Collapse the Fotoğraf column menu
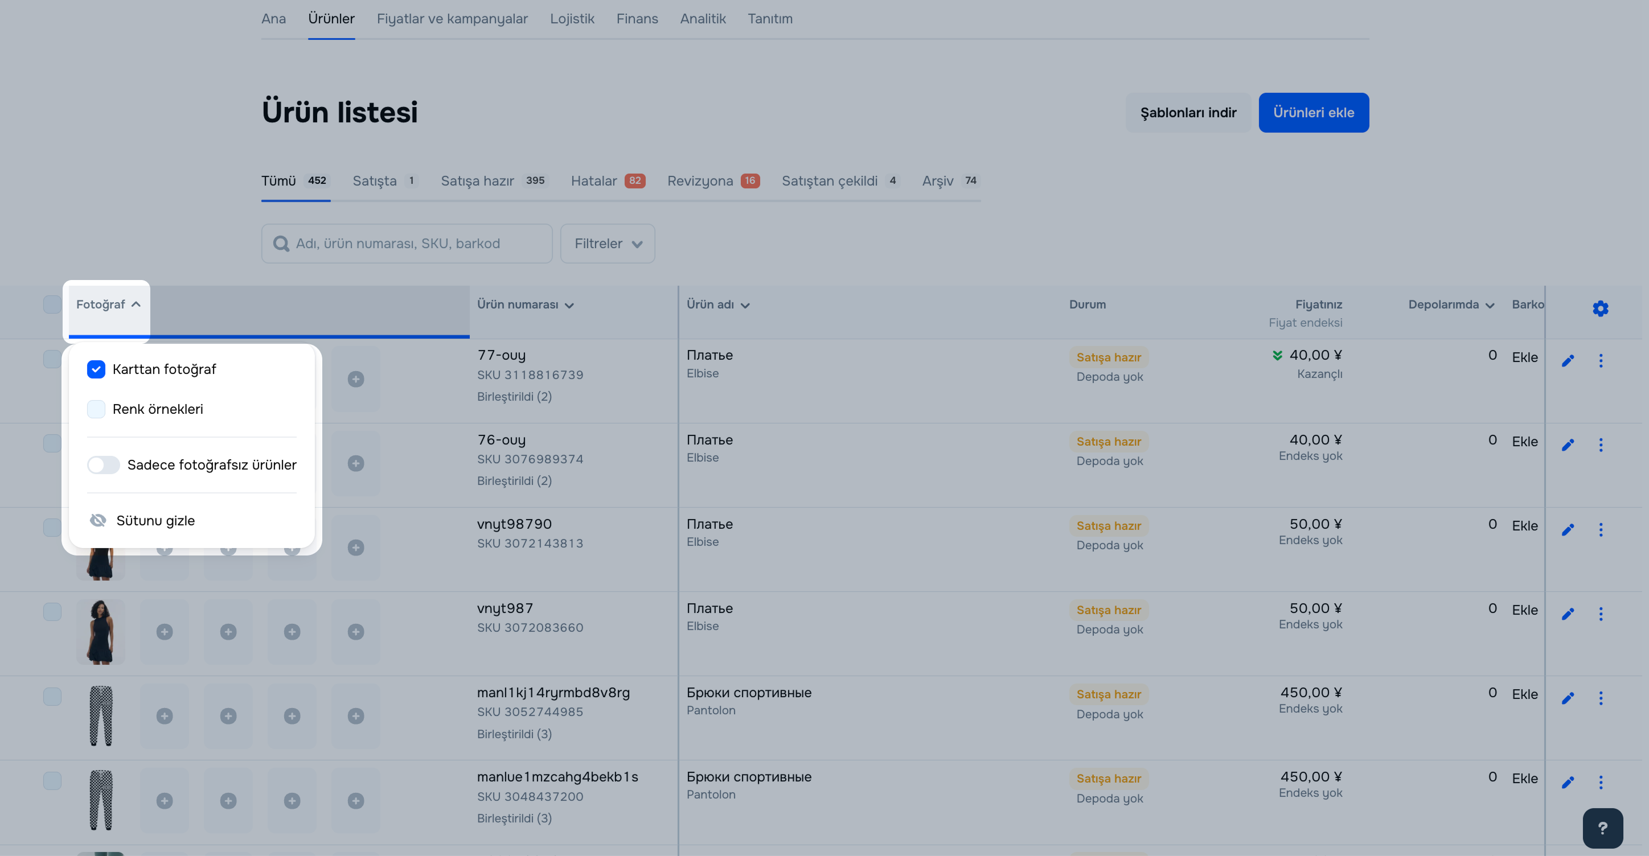 [108, 304]
